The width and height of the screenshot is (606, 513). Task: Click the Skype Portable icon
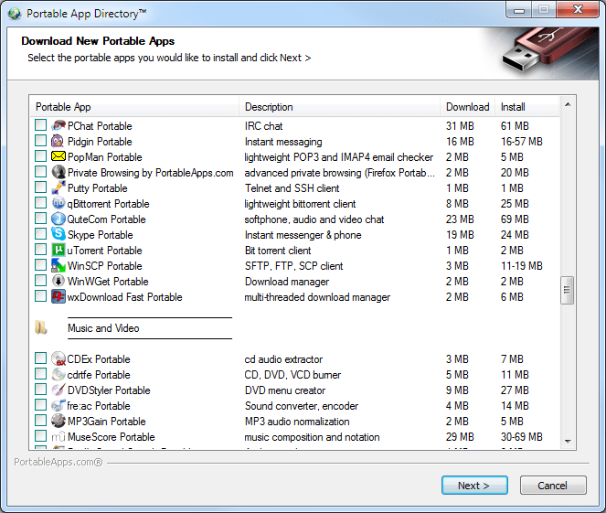tap(58, 235)
